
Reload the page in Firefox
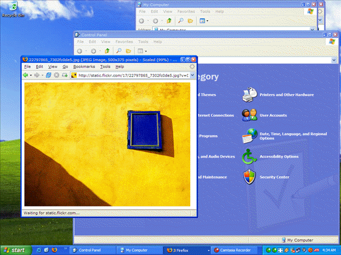[48, 75]
